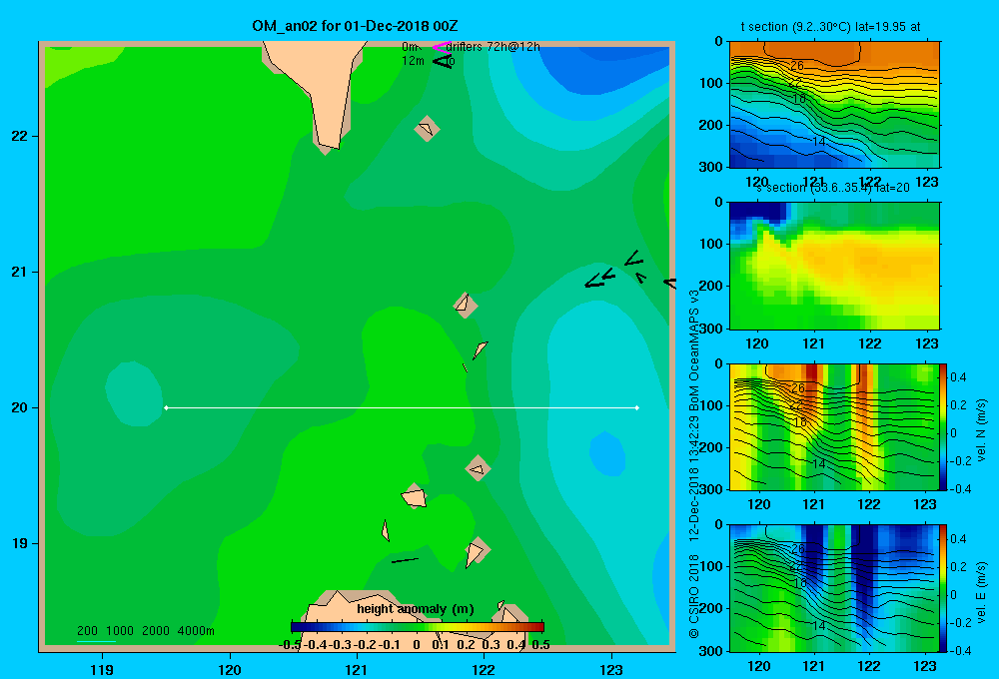Click latitude label '22' on the main map axis
Screen dimensions: 999x679
(20, 137)
